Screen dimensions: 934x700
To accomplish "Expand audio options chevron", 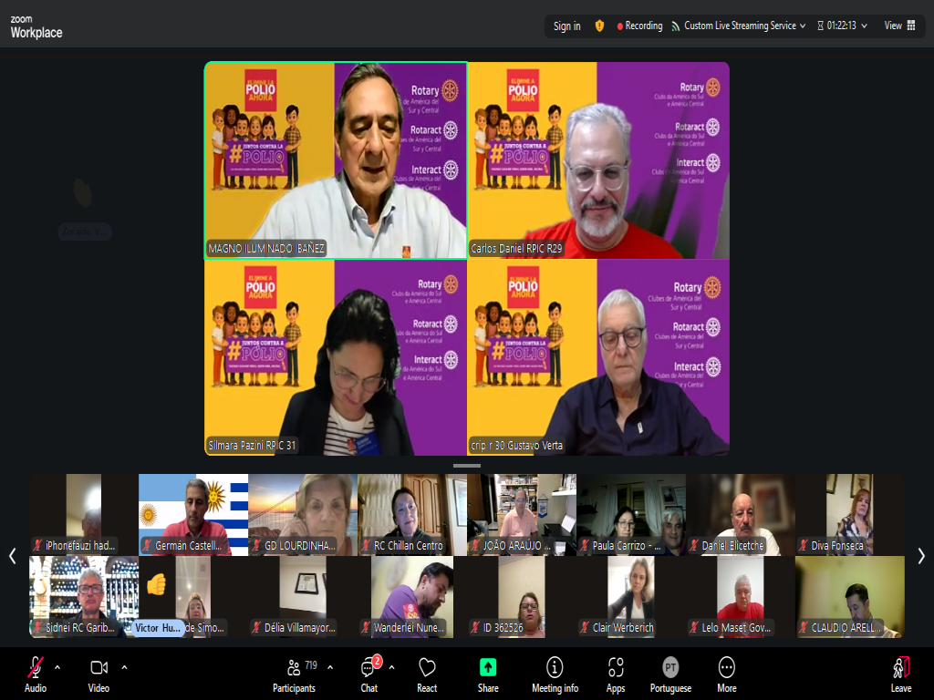I will [57, 666].
